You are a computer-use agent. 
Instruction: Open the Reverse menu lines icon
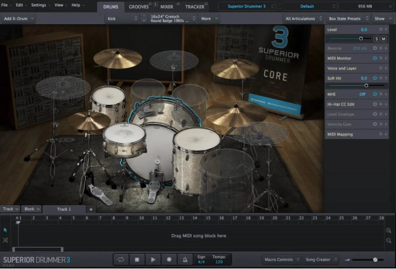click(x=381, y=48)
